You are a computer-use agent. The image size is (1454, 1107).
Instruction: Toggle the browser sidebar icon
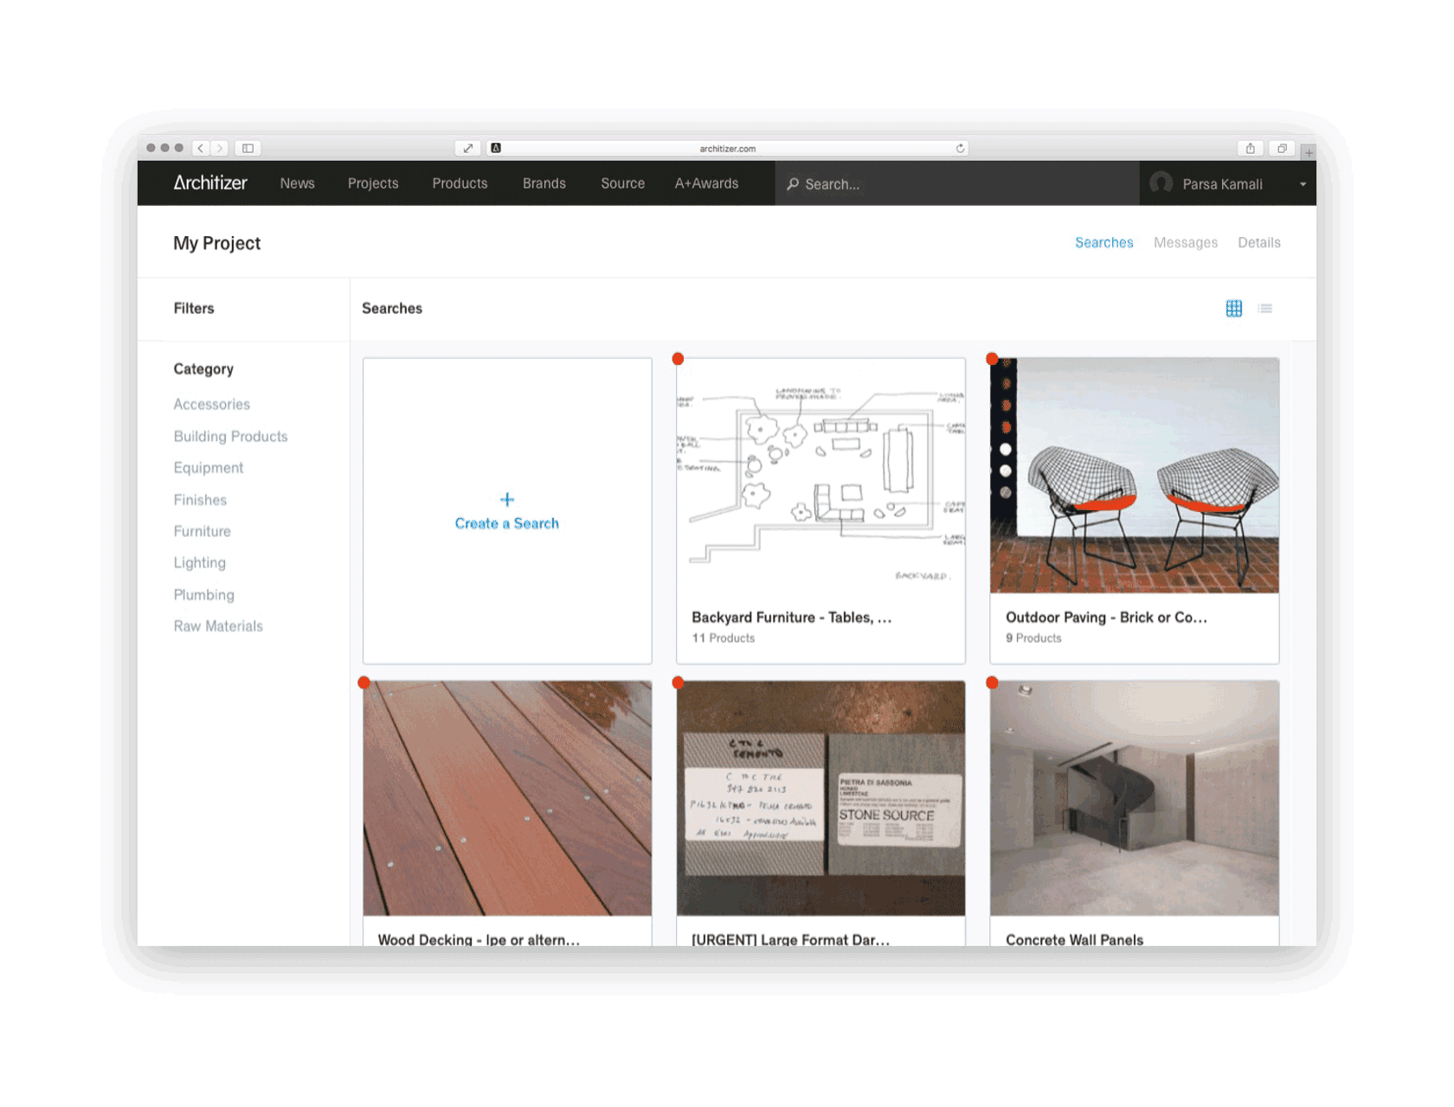pos(248,148)
